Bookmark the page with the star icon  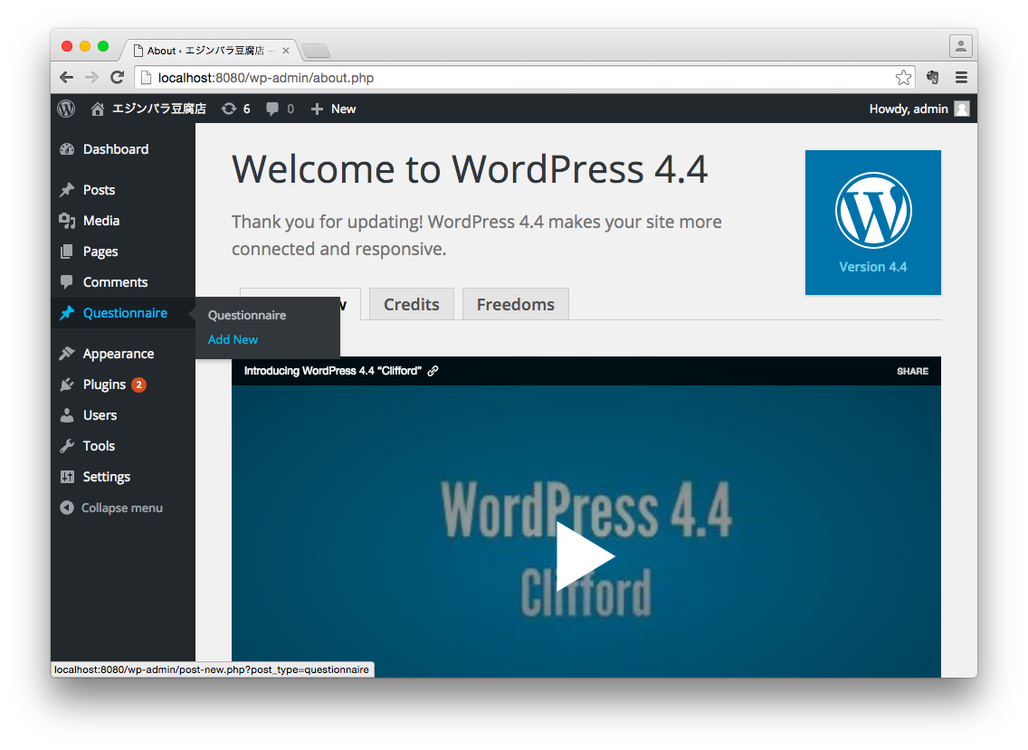903,78
